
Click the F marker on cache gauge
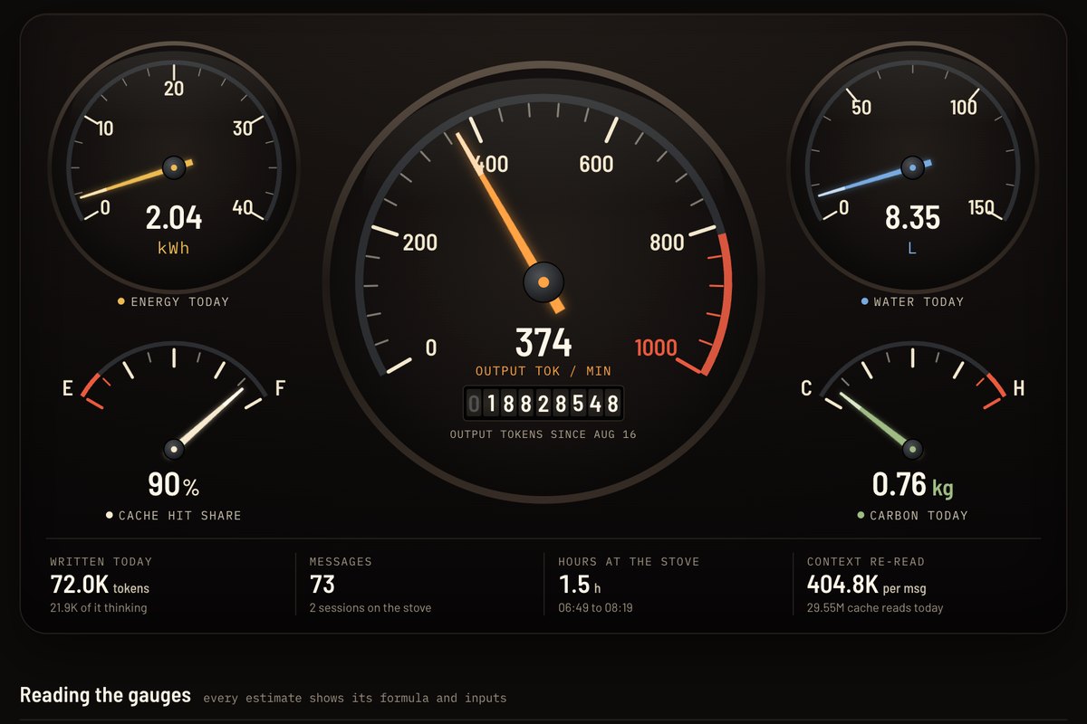[x=280, y=389]
